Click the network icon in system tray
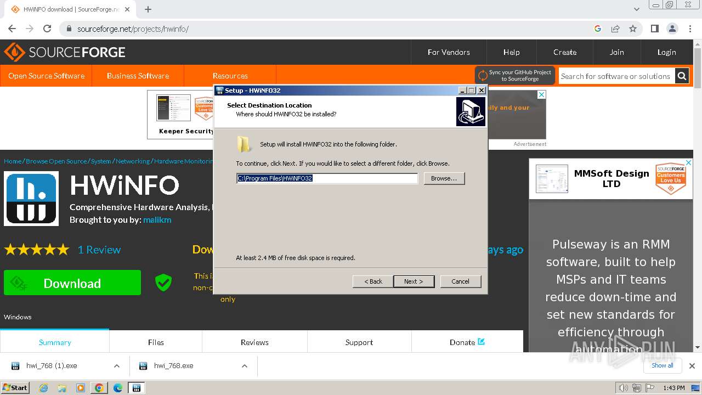The width and height of the screenshot is (702, 395). pos(637,388)
